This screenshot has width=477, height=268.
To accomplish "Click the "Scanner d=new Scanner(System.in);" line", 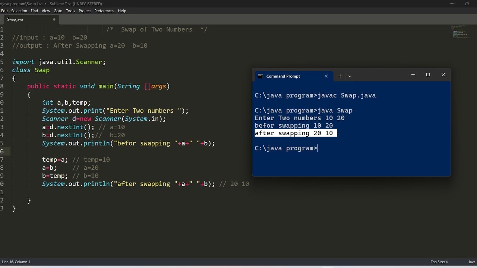I will click(x=104, y=119).
